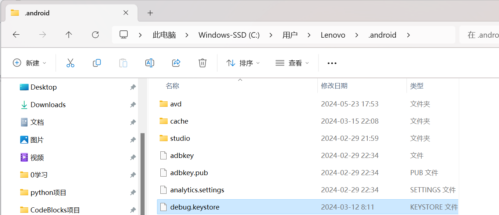Click the Delete trash can icon
The image size is (499, 215).
tap(203, 63)
